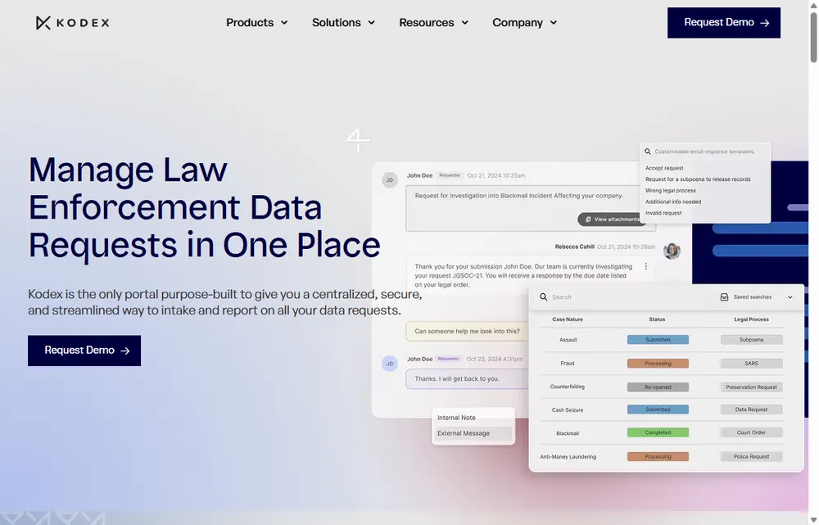The image size is (819, 525).
Task: Click Processing status on Anti-Money Laundering row
Action: tap(658, 456)
